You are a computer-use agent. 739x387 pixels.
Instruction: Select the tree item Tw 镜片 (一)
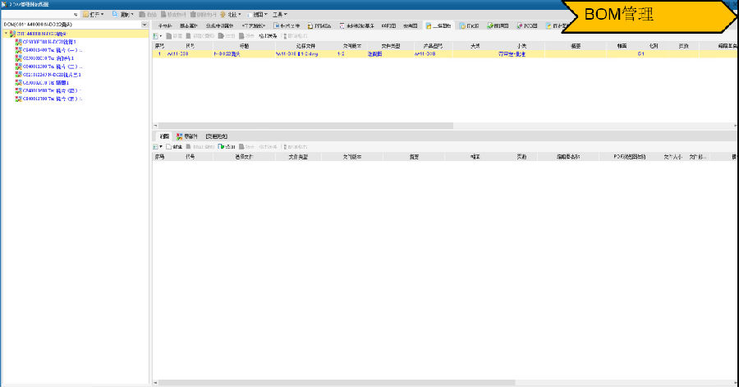tap(53, 50)
